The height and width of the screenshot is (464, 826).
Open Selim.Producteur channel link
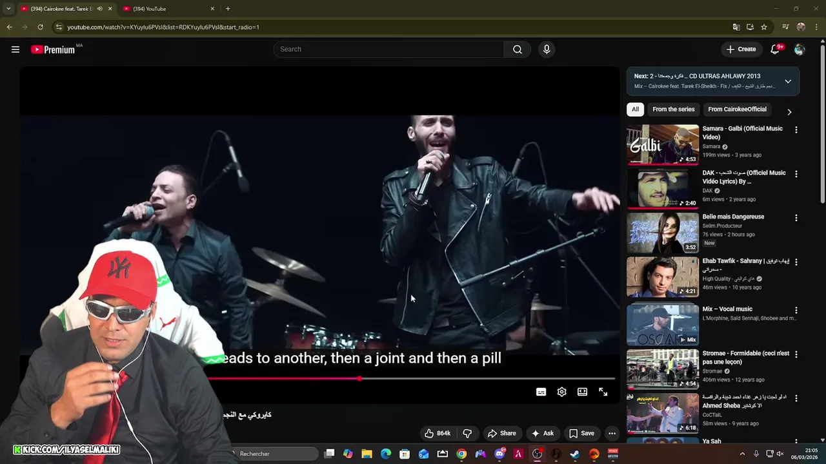click(x=722, y=226)
